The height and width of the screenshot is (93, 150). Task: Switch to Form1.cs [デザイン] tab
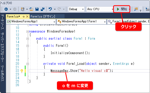coord(43,17)
